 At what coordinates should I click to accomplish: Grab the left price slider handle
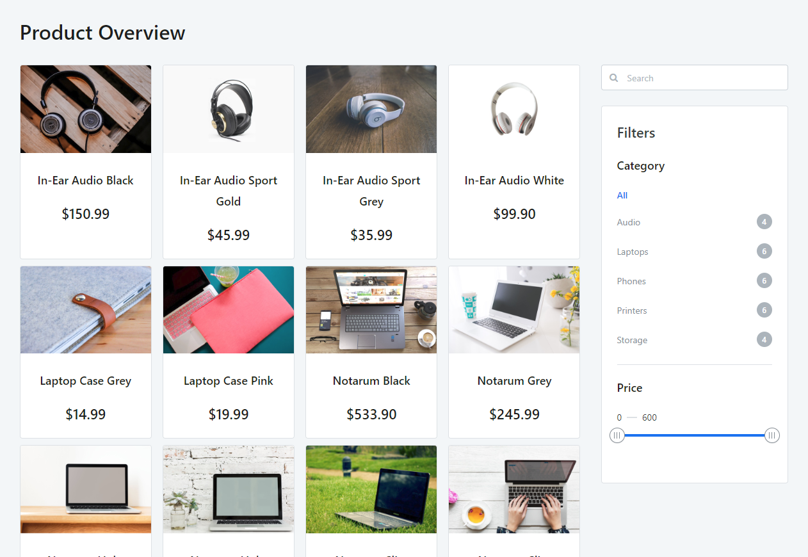pos(617,435)
